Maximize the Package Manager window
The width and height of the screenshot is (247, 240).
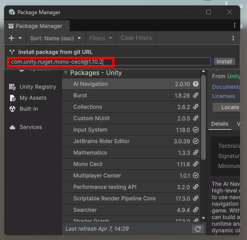point(209,12)
